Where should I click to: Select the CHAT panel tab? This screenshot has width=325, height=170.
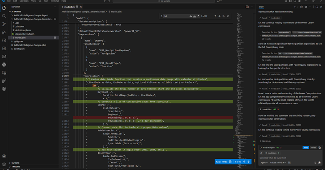pos(261,7)
